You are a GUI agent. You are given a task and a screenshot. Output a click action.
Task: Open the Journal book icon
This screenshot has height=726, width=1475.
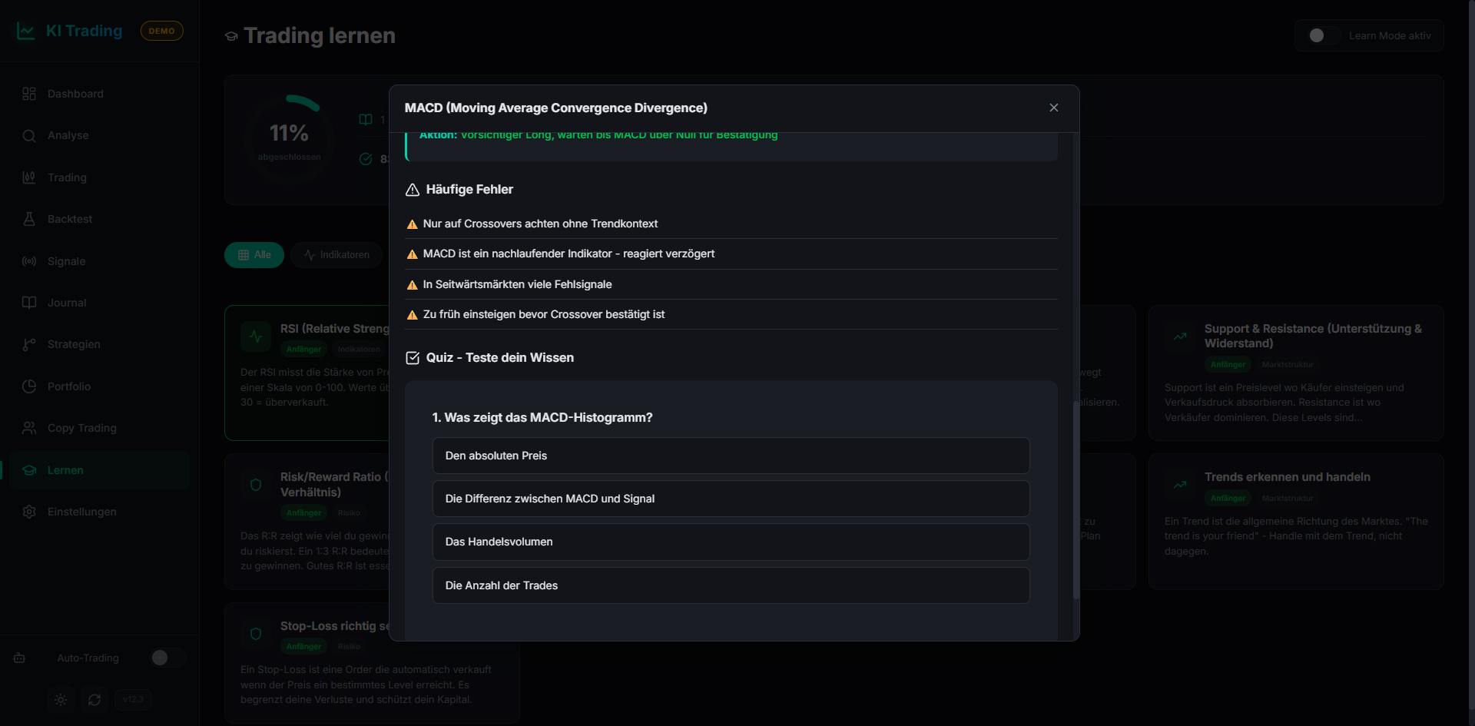tap(29, 303)
